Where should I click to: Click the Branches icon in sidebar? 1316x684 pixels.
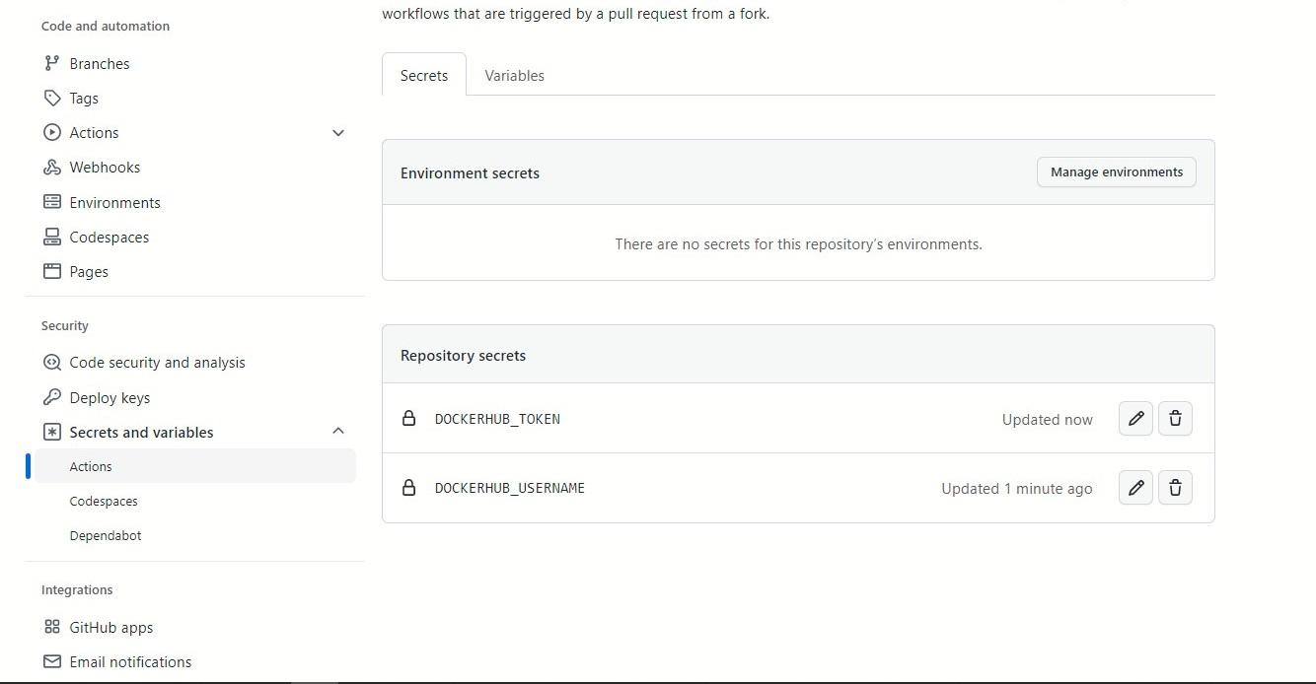(x=52, y=64)
